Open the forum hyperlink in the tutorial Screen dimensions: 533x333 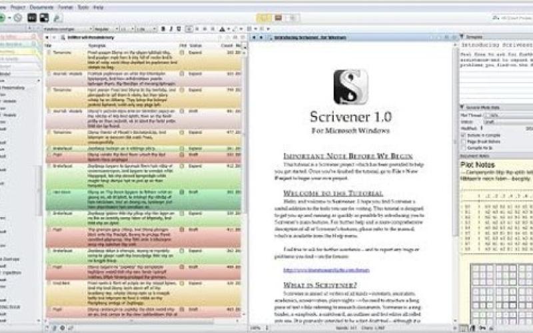[326, 270]
